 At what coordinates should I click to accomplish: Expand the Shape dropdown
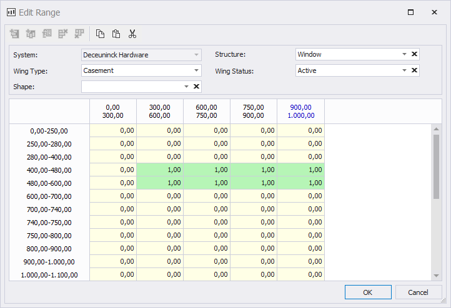(186, 87)
